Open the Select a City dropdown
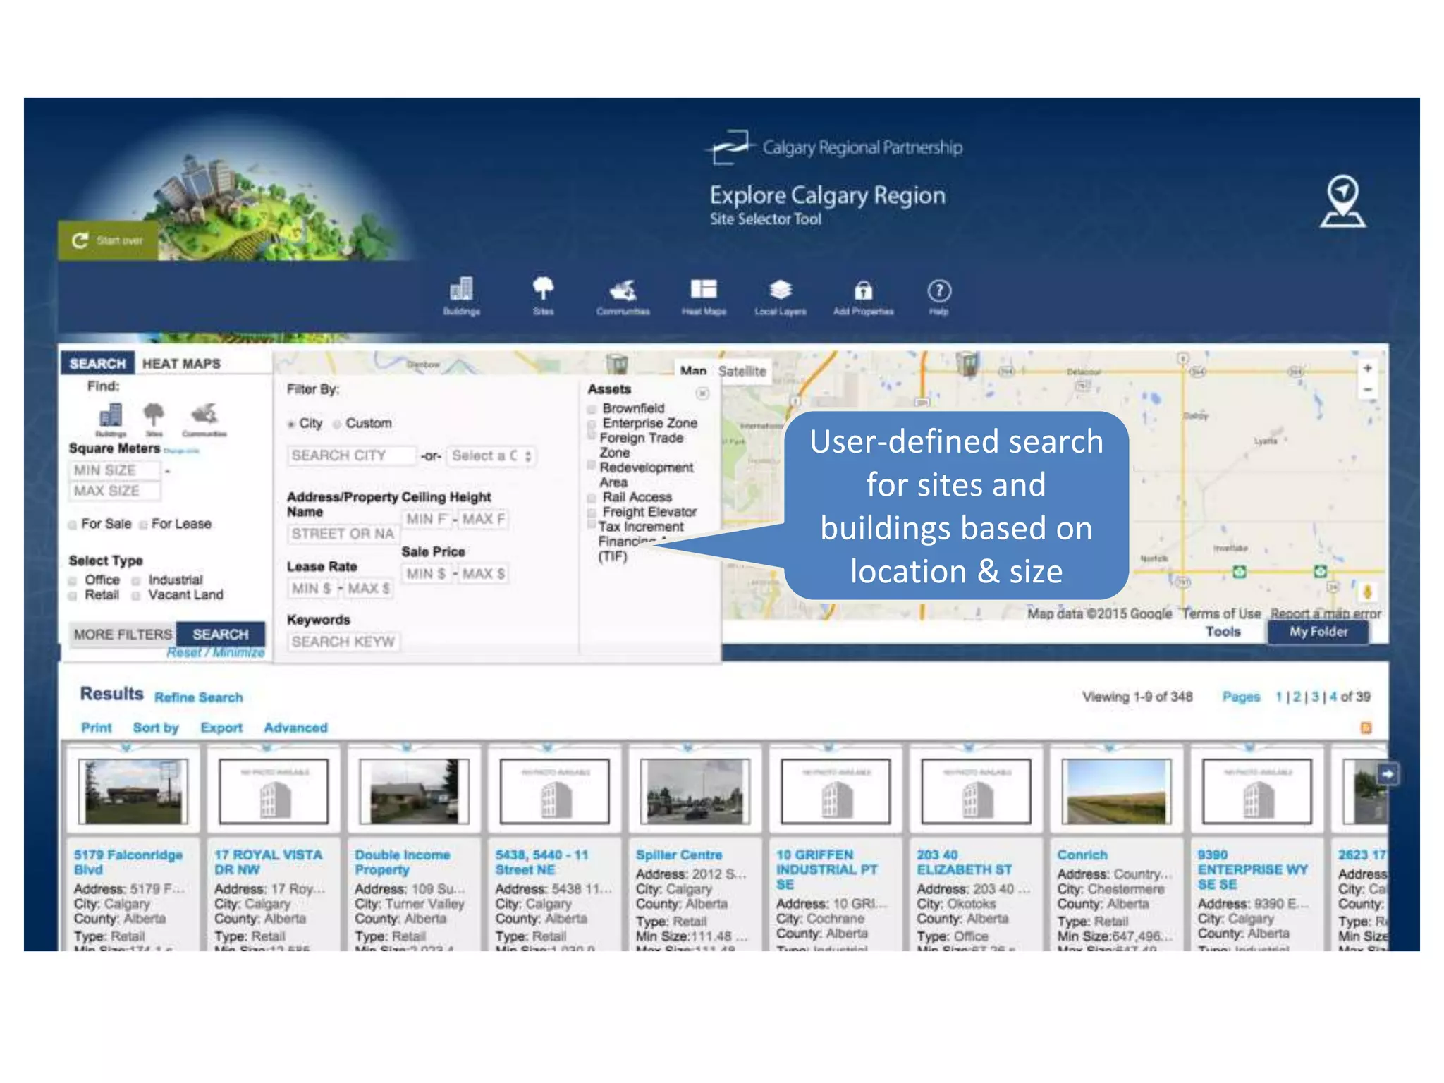 [492, 456]
